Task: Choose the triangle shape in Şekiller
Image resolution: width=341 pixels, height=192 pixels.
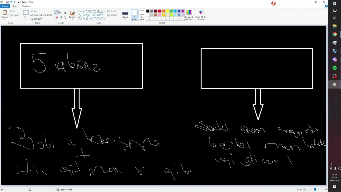Action: [x=102, y=11]
